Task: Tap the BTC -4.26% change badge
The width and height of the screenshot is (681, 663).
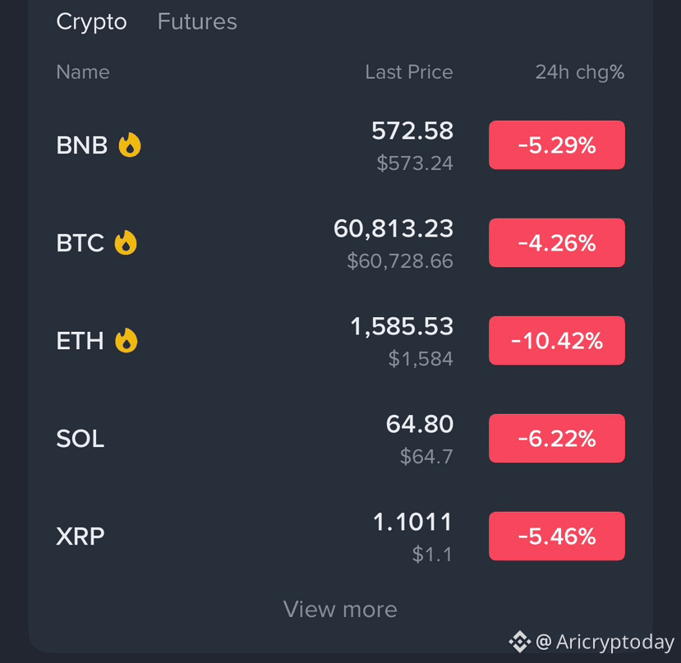Action: point(557,243)
